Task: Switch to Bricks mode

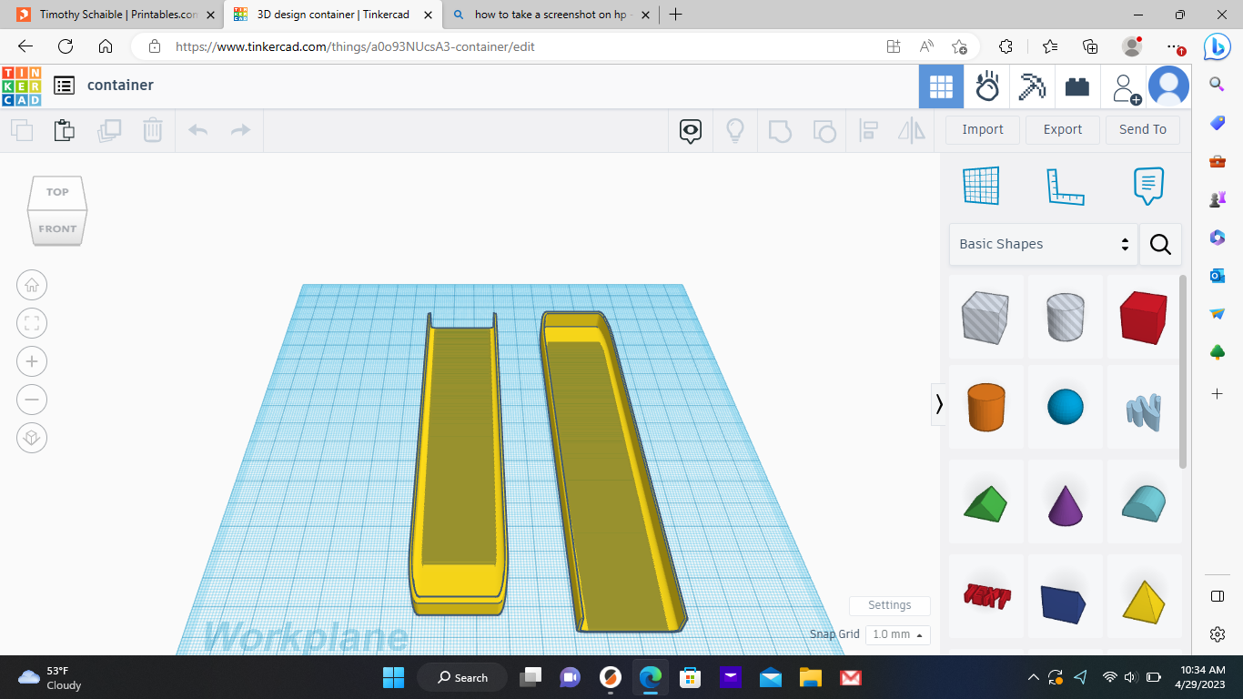Action: click(x=1077, y=86)
